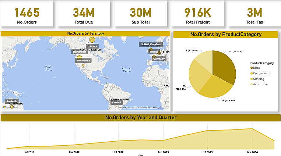Open the map Terms link

pos(161,107)
